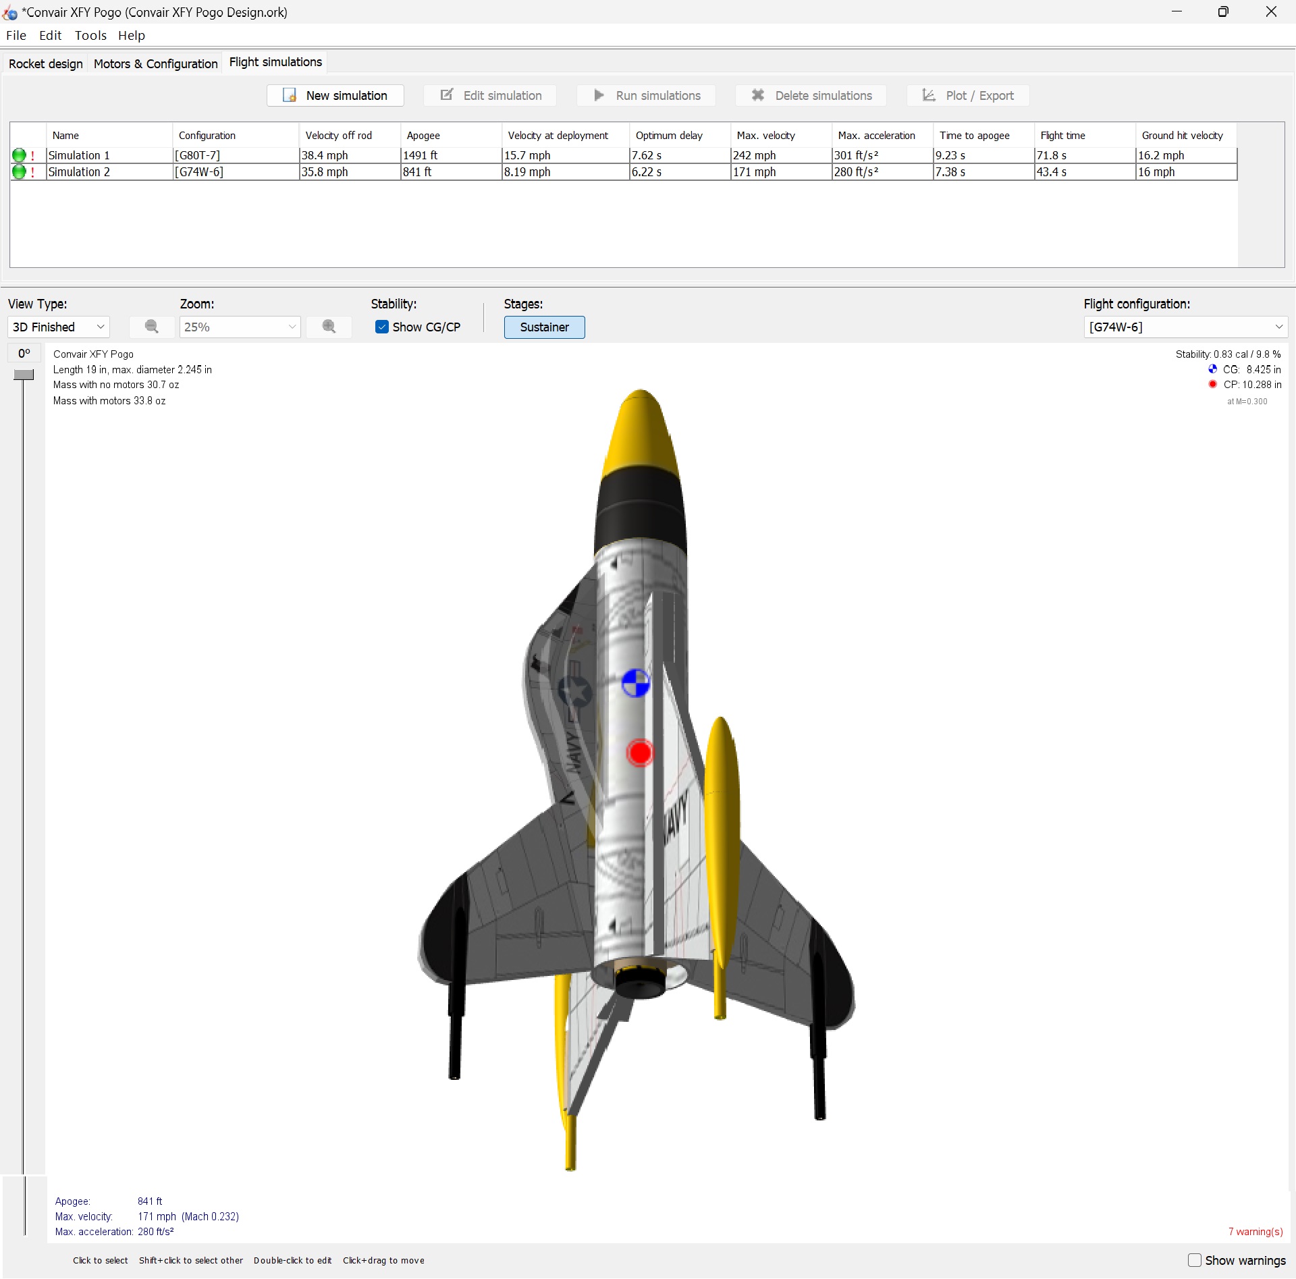Click the red warning mark on Simulation 1
Viewport: 1296px width, 1279px height.
(32, 156)
